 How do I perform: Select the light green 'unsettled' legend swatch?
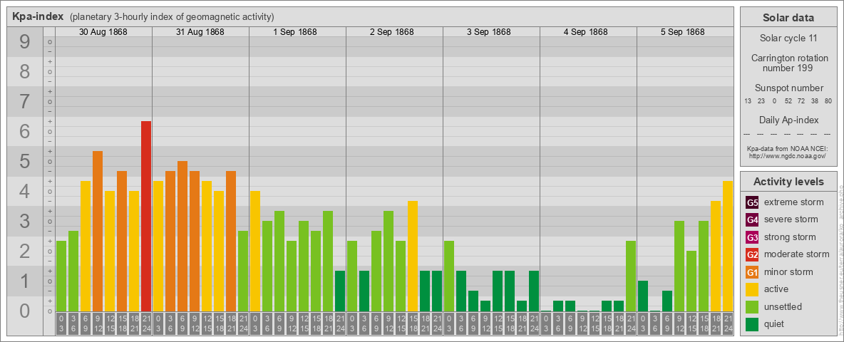[x=752, y=306]
